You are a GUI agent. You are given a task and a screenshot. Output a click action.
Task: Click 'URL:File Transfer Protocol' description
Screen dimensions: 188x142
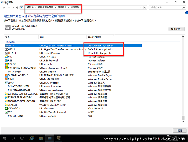pos(53,112)
